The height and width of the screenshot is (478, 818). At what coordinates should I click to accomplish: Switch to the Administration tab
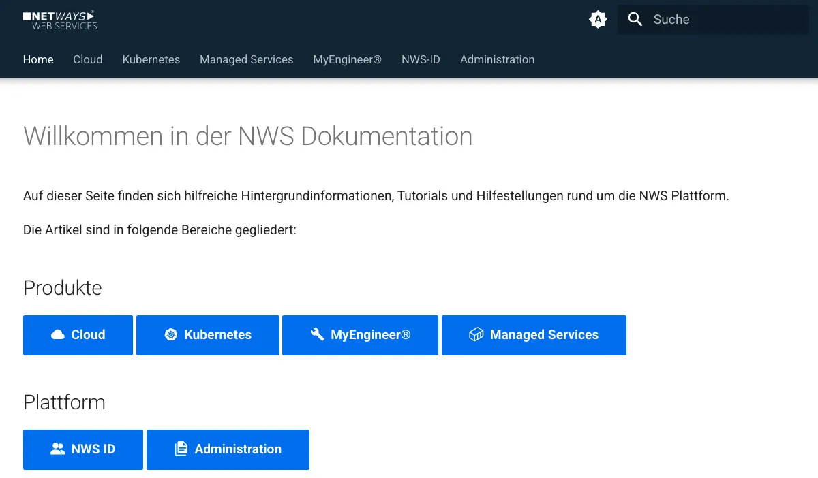point(497,59)
